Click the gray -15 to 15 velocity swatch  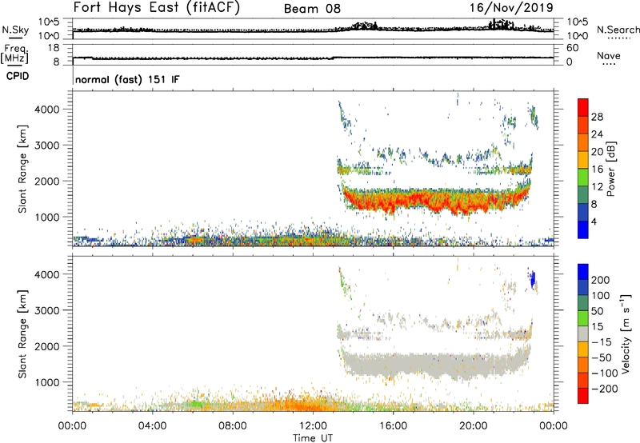(583, 333)
